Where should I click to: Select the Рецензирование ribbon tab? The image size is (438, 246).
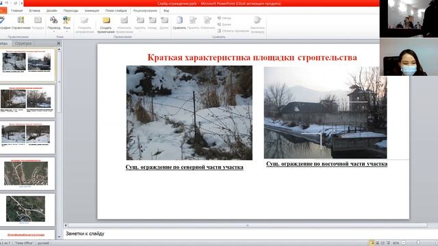click(x=145, y=11)
